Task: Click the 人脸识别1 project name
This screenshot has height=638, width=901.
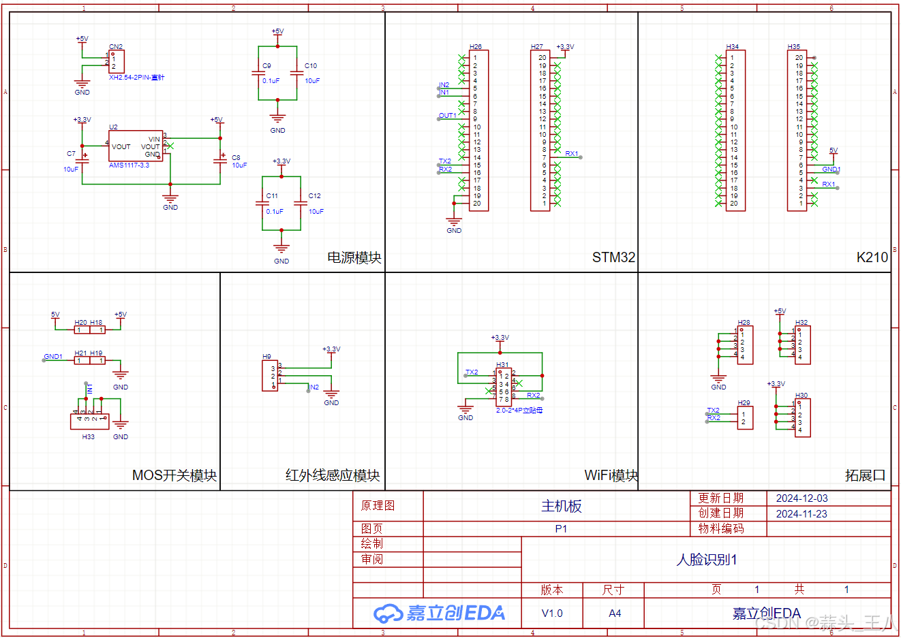Action: coord(707,560)
